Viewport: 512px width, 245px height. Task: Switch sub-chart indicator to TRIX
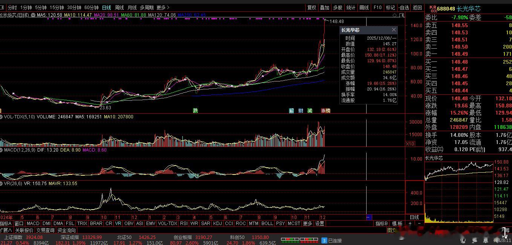click(82, 224)
